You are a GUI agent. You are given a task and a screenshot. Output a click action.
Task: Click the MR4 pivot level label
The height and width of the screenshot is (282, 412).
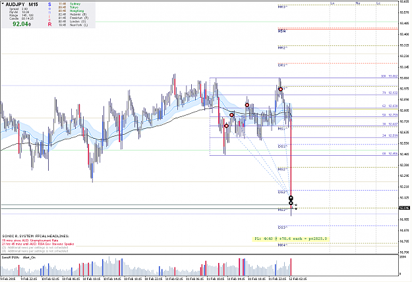282,245
